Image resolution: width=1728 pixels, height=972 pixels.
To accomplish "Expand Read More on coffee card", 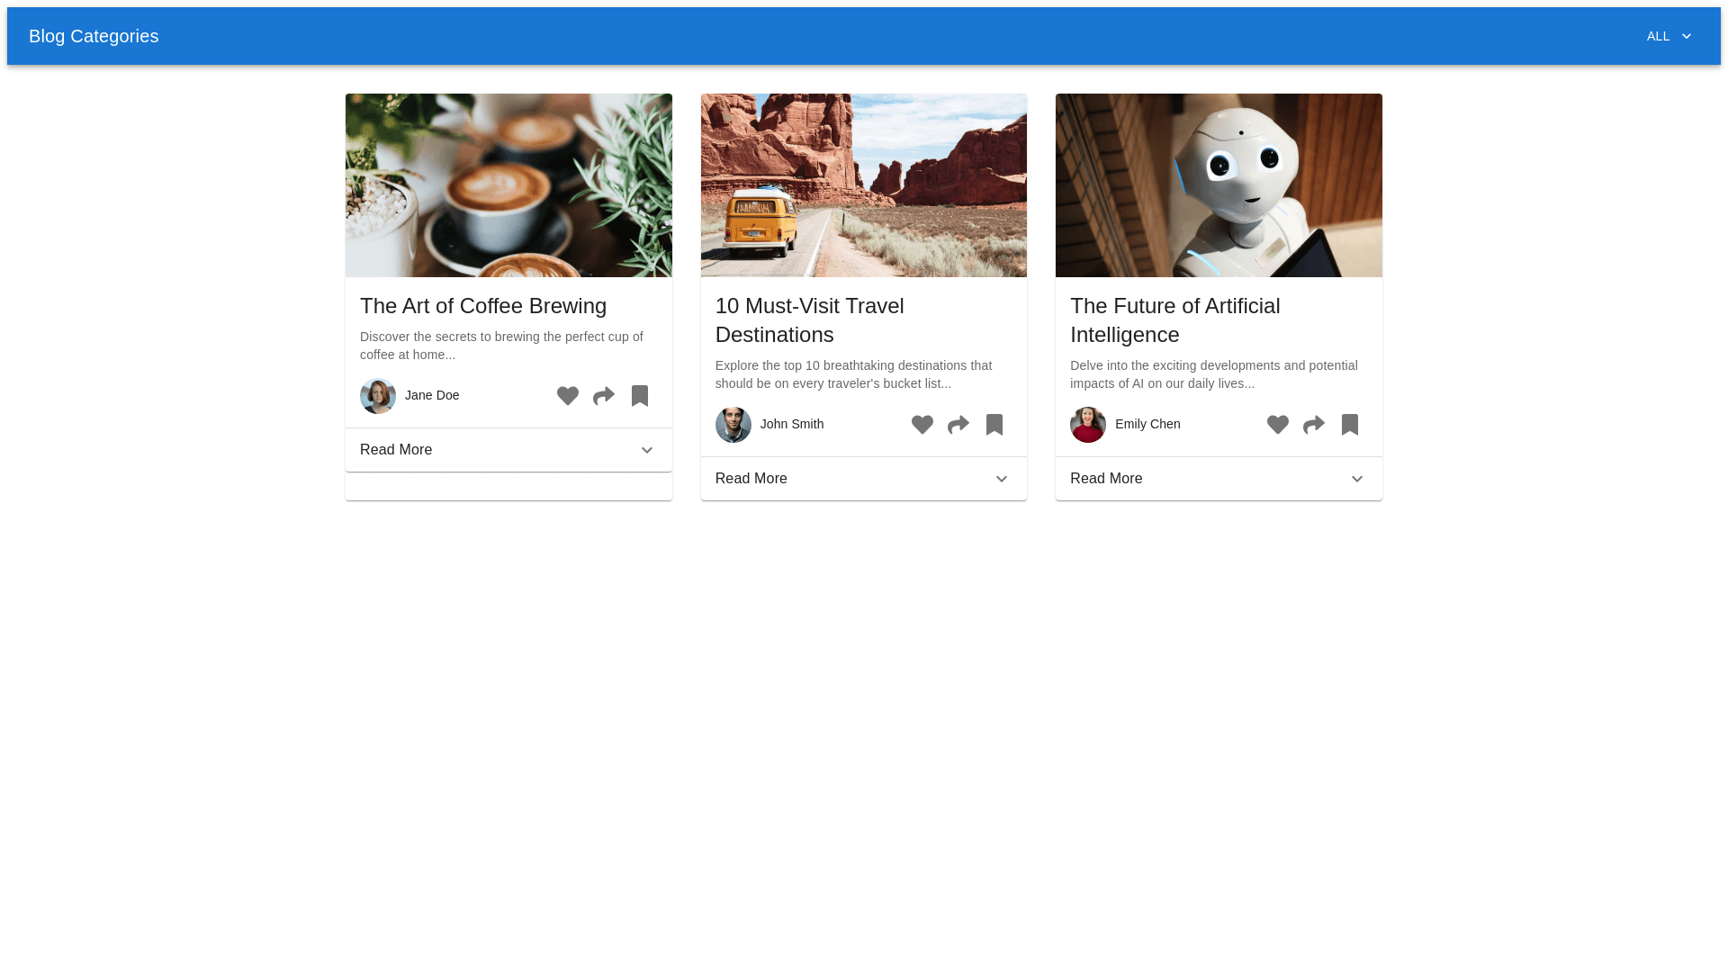I will (x=508, y=450).
